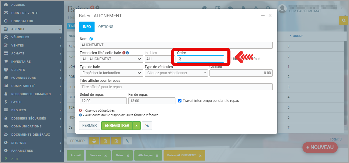Click Fermer button in the dialog
349x163 pixels.
[89, 126]
